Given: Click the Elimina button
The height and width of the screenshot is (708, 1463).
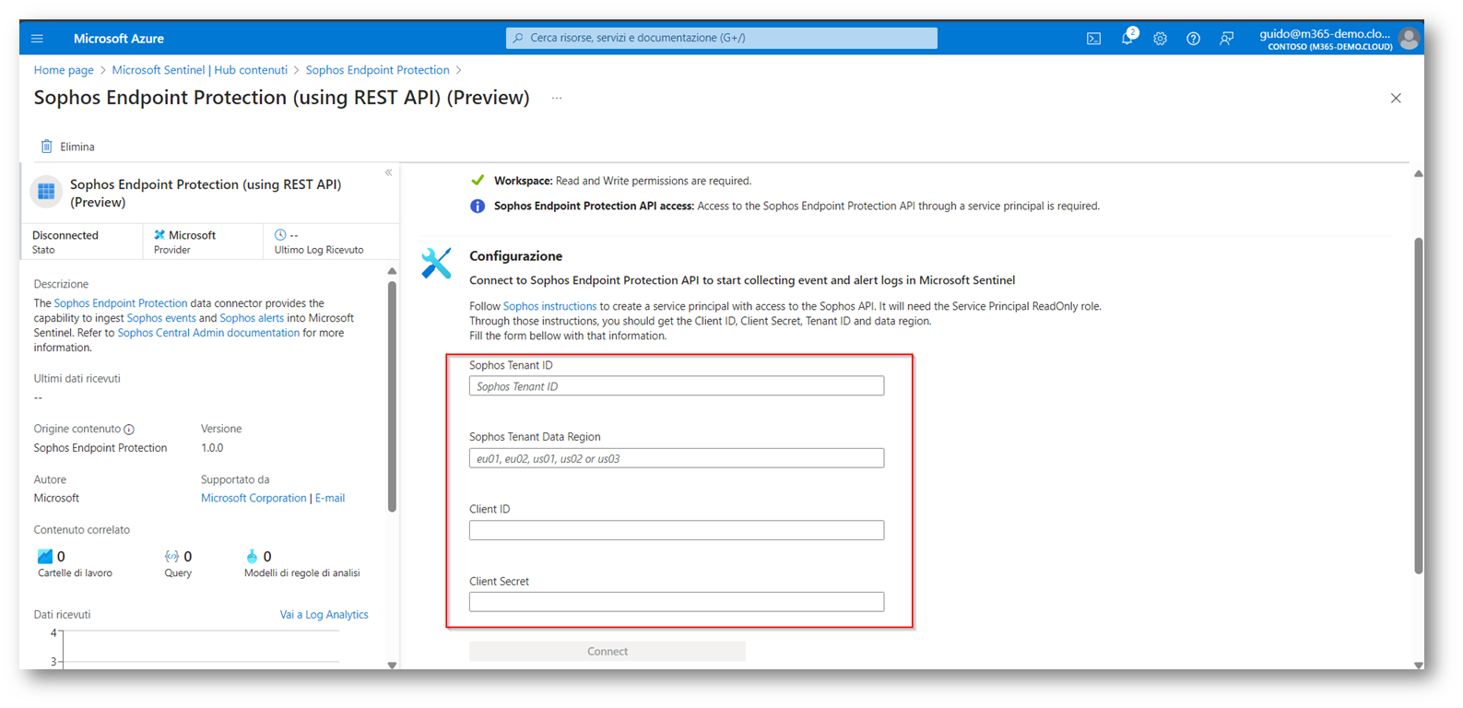Looking at the screenshot, I should (x=67, y=147).
